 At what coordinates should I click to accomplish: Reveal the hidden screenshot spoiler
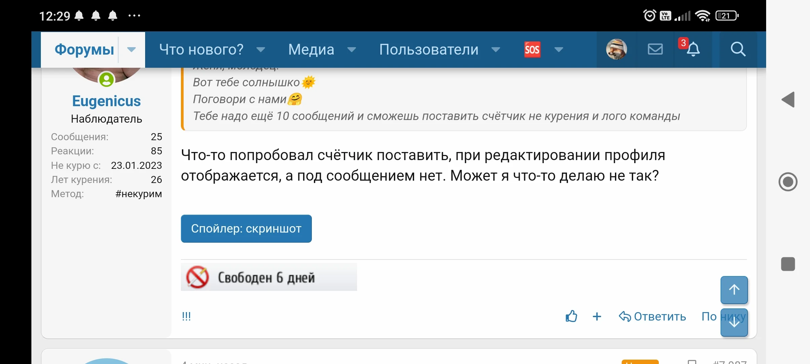(246, 229)
